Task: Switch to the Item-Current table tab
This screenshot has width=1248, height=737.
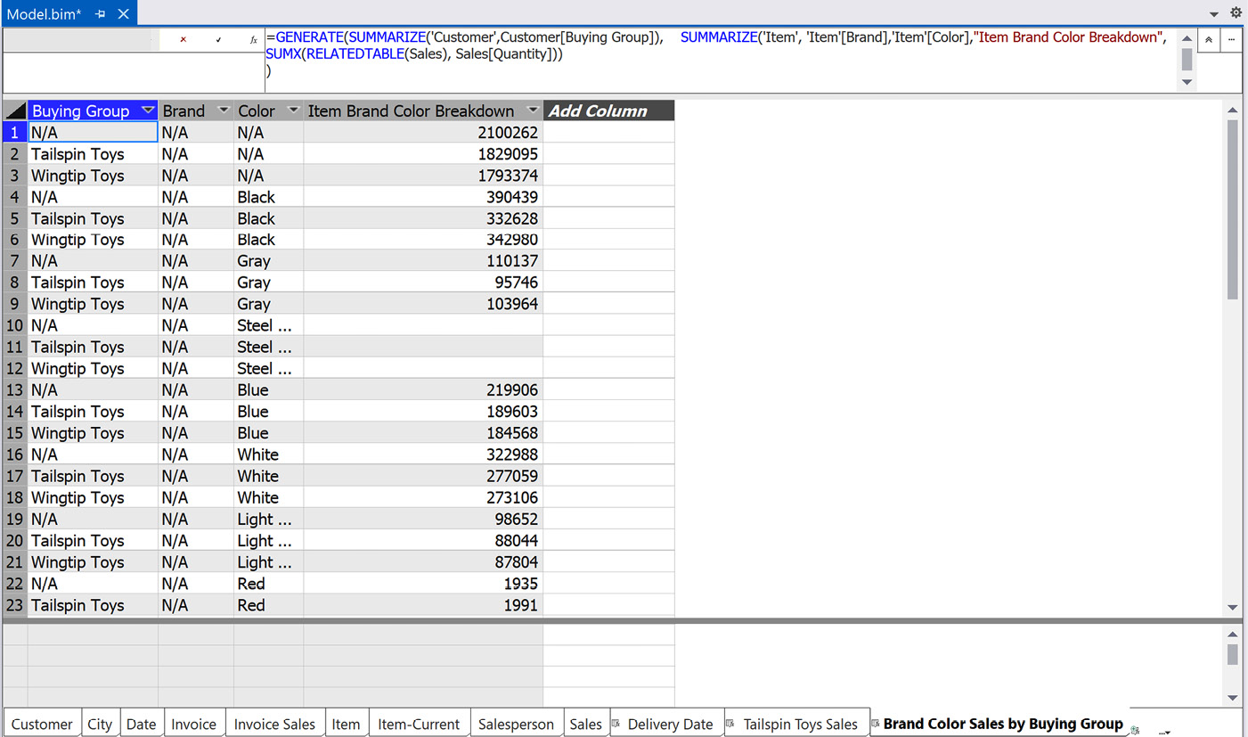Action: [419, 724]
